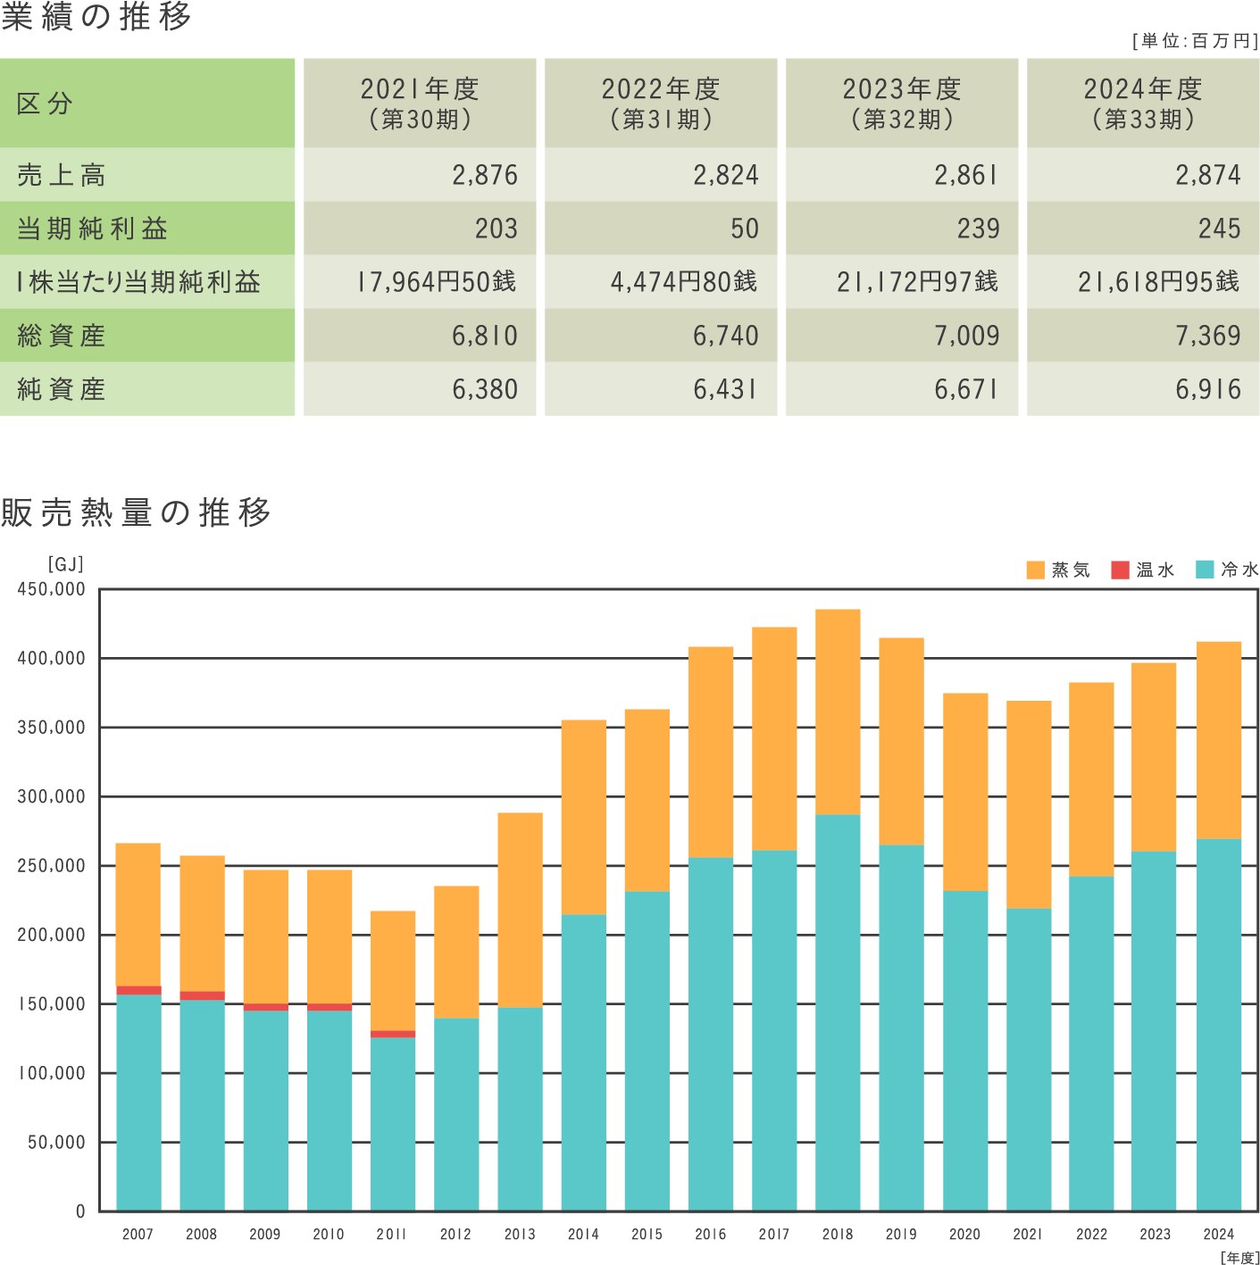Click the 当期純利益 row label
This screenshot has width=1260, height=1265.
point(92,229)
